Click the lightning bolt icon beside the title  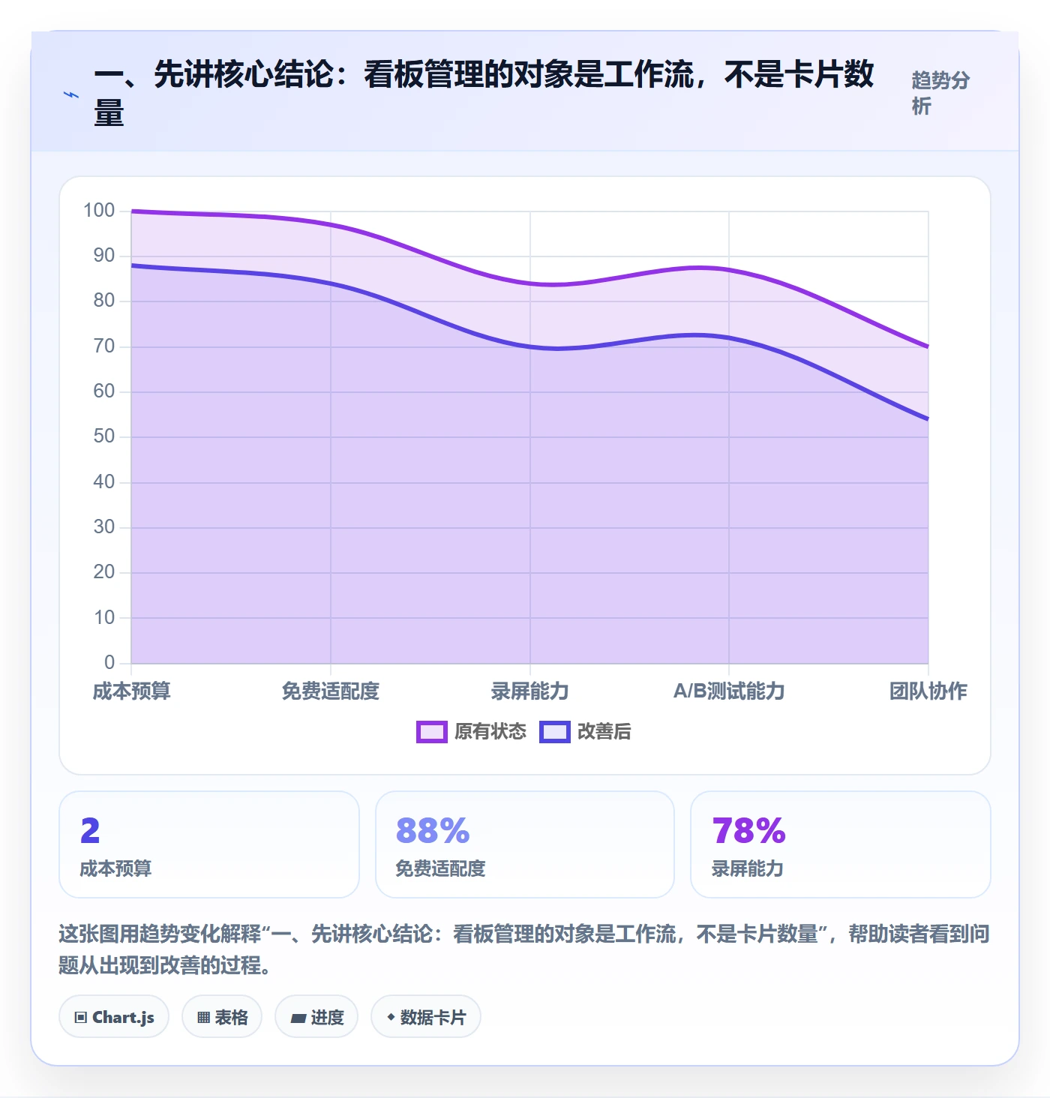71,94
